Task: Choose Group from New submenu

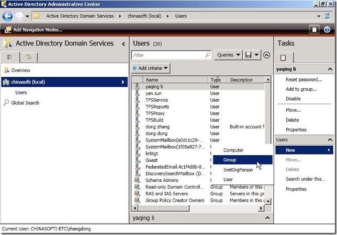Action: pos(243,160)
